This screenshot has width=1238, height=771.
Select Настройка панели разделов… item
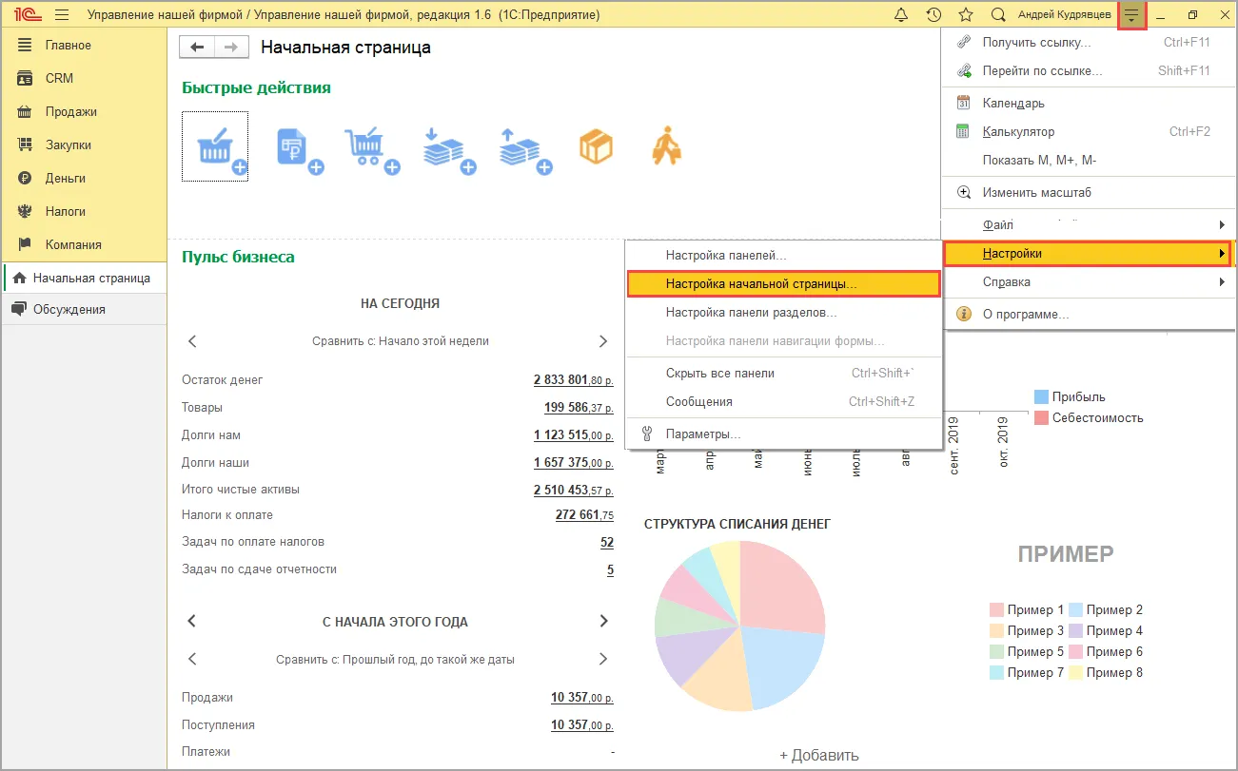pyautogui.click(x=783, y=312)
